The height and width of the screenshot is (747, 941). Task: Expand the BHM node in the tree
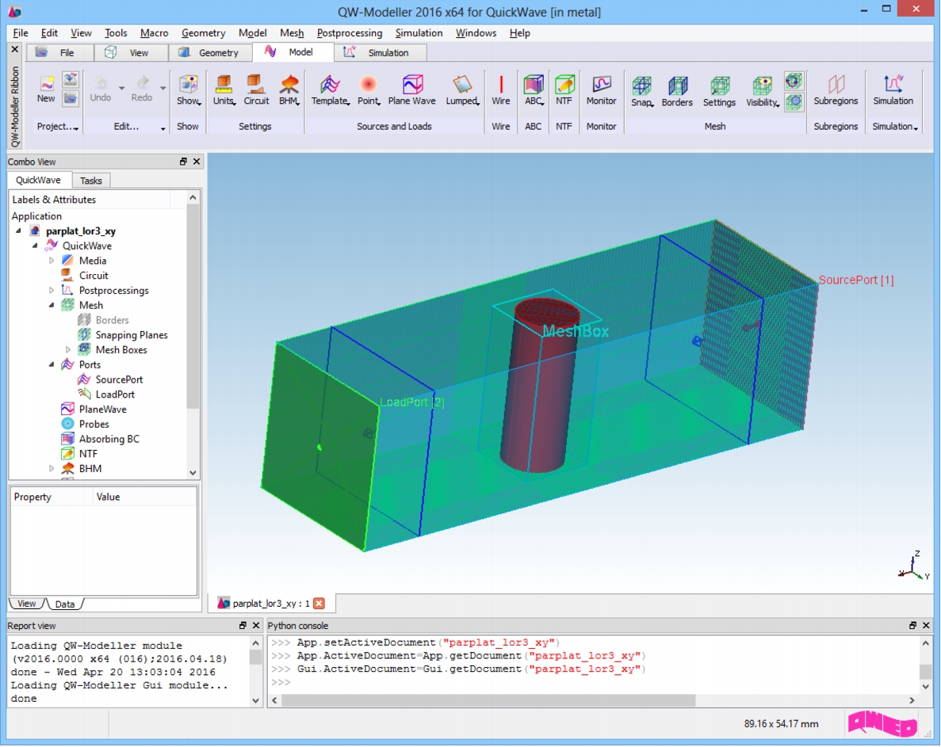click(x=52, y=469)
